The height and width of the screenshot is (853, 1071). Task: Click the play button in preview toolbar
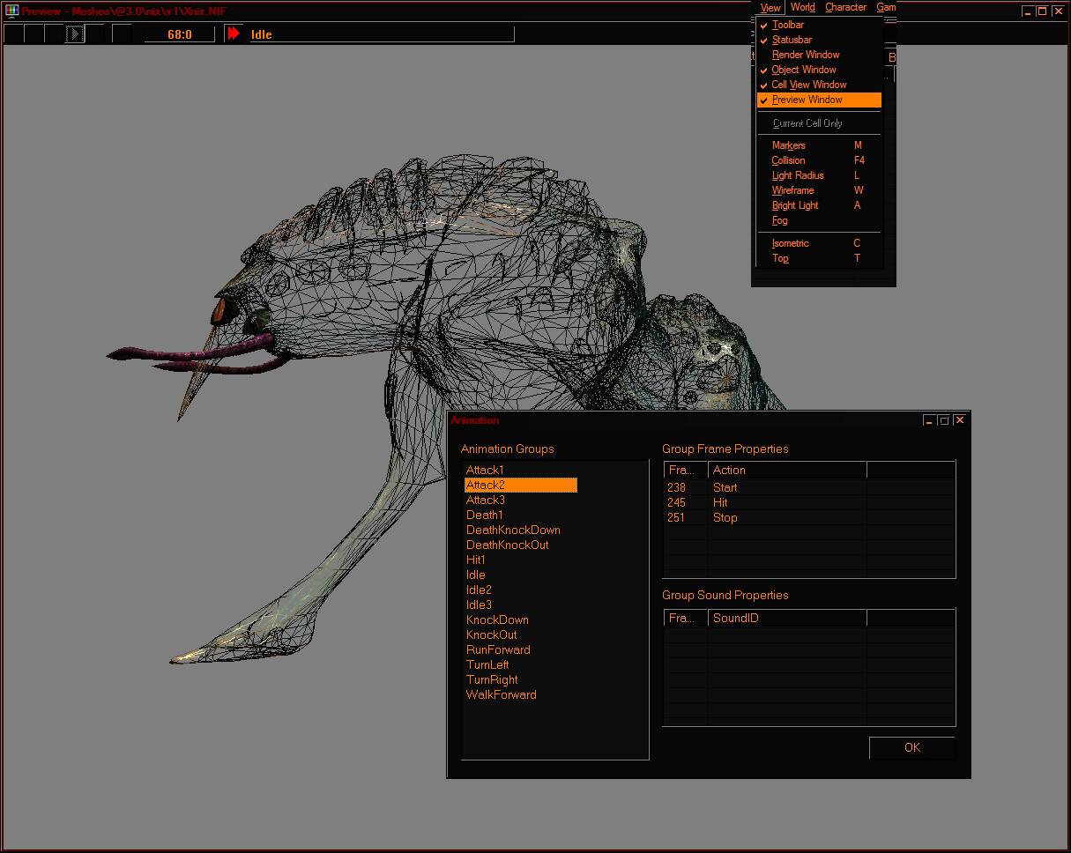pyautogui.click(x=75, y=34)
